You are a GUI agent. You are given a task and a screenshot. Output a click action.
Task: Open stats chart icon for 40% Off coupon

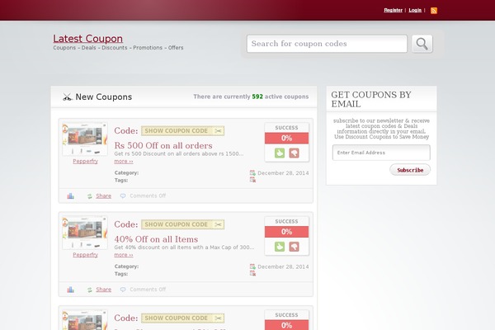(x=70, y=290)
